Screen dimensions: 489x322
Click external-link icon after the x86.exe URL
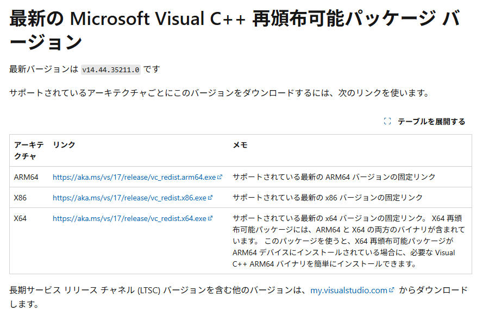click(210, 198)
